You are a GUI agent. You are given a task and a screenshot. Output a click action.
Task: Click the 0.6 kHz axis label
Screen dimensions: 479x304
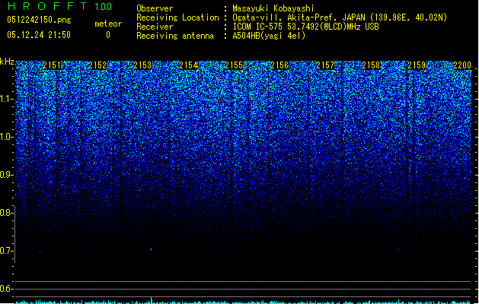pyautogui.click(x=7, y=289)
